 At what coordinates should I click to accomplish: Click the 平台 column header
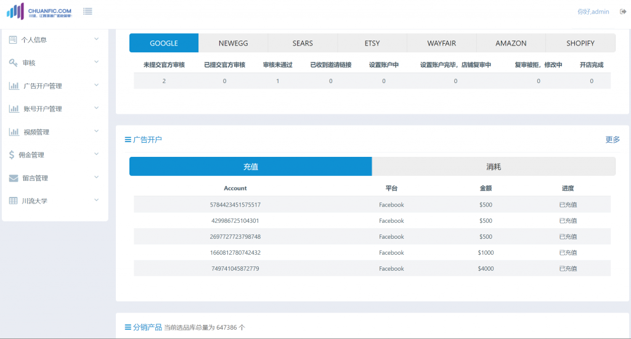391,188
